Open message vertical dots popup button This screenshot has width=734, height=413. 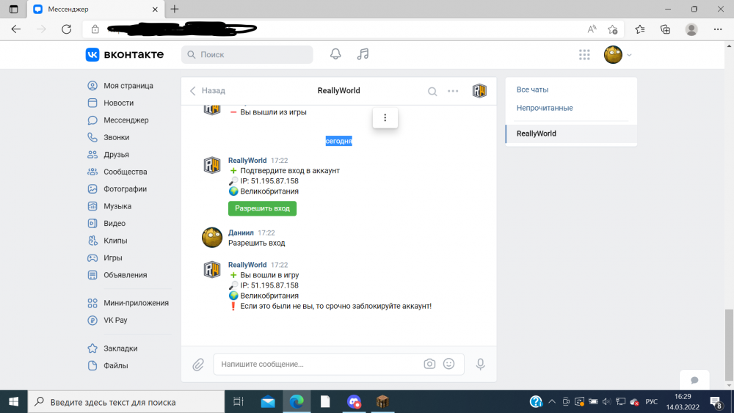[x=385, y=118]
